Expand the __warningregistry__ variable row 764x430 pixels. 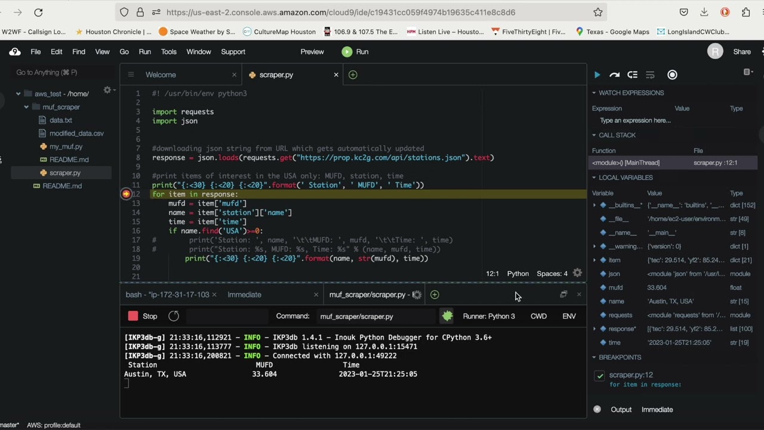(594, 246)
